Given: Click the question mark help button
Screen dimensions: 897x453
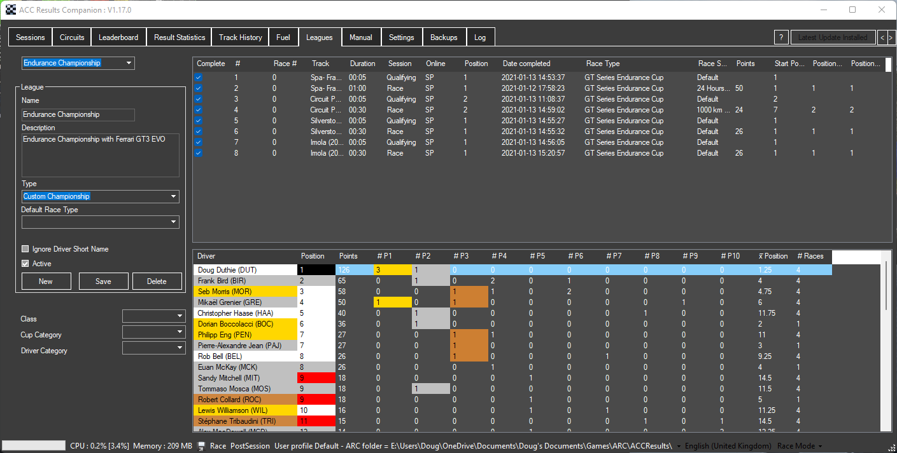Looking at the screenshot, I should (782, 37).
